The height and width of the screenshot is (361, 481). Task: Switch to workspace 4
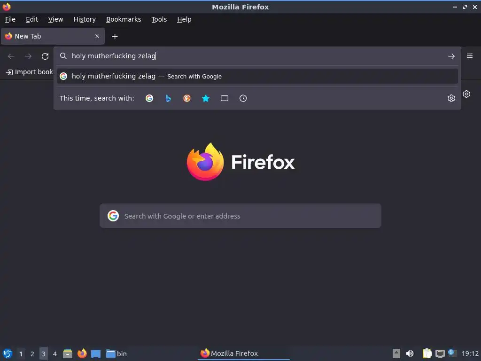[x=55, y=354]
